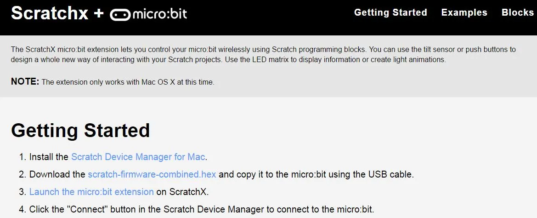Click the "on ScratchX" text in step three
537x218 pixels.
tap(182, 192)
